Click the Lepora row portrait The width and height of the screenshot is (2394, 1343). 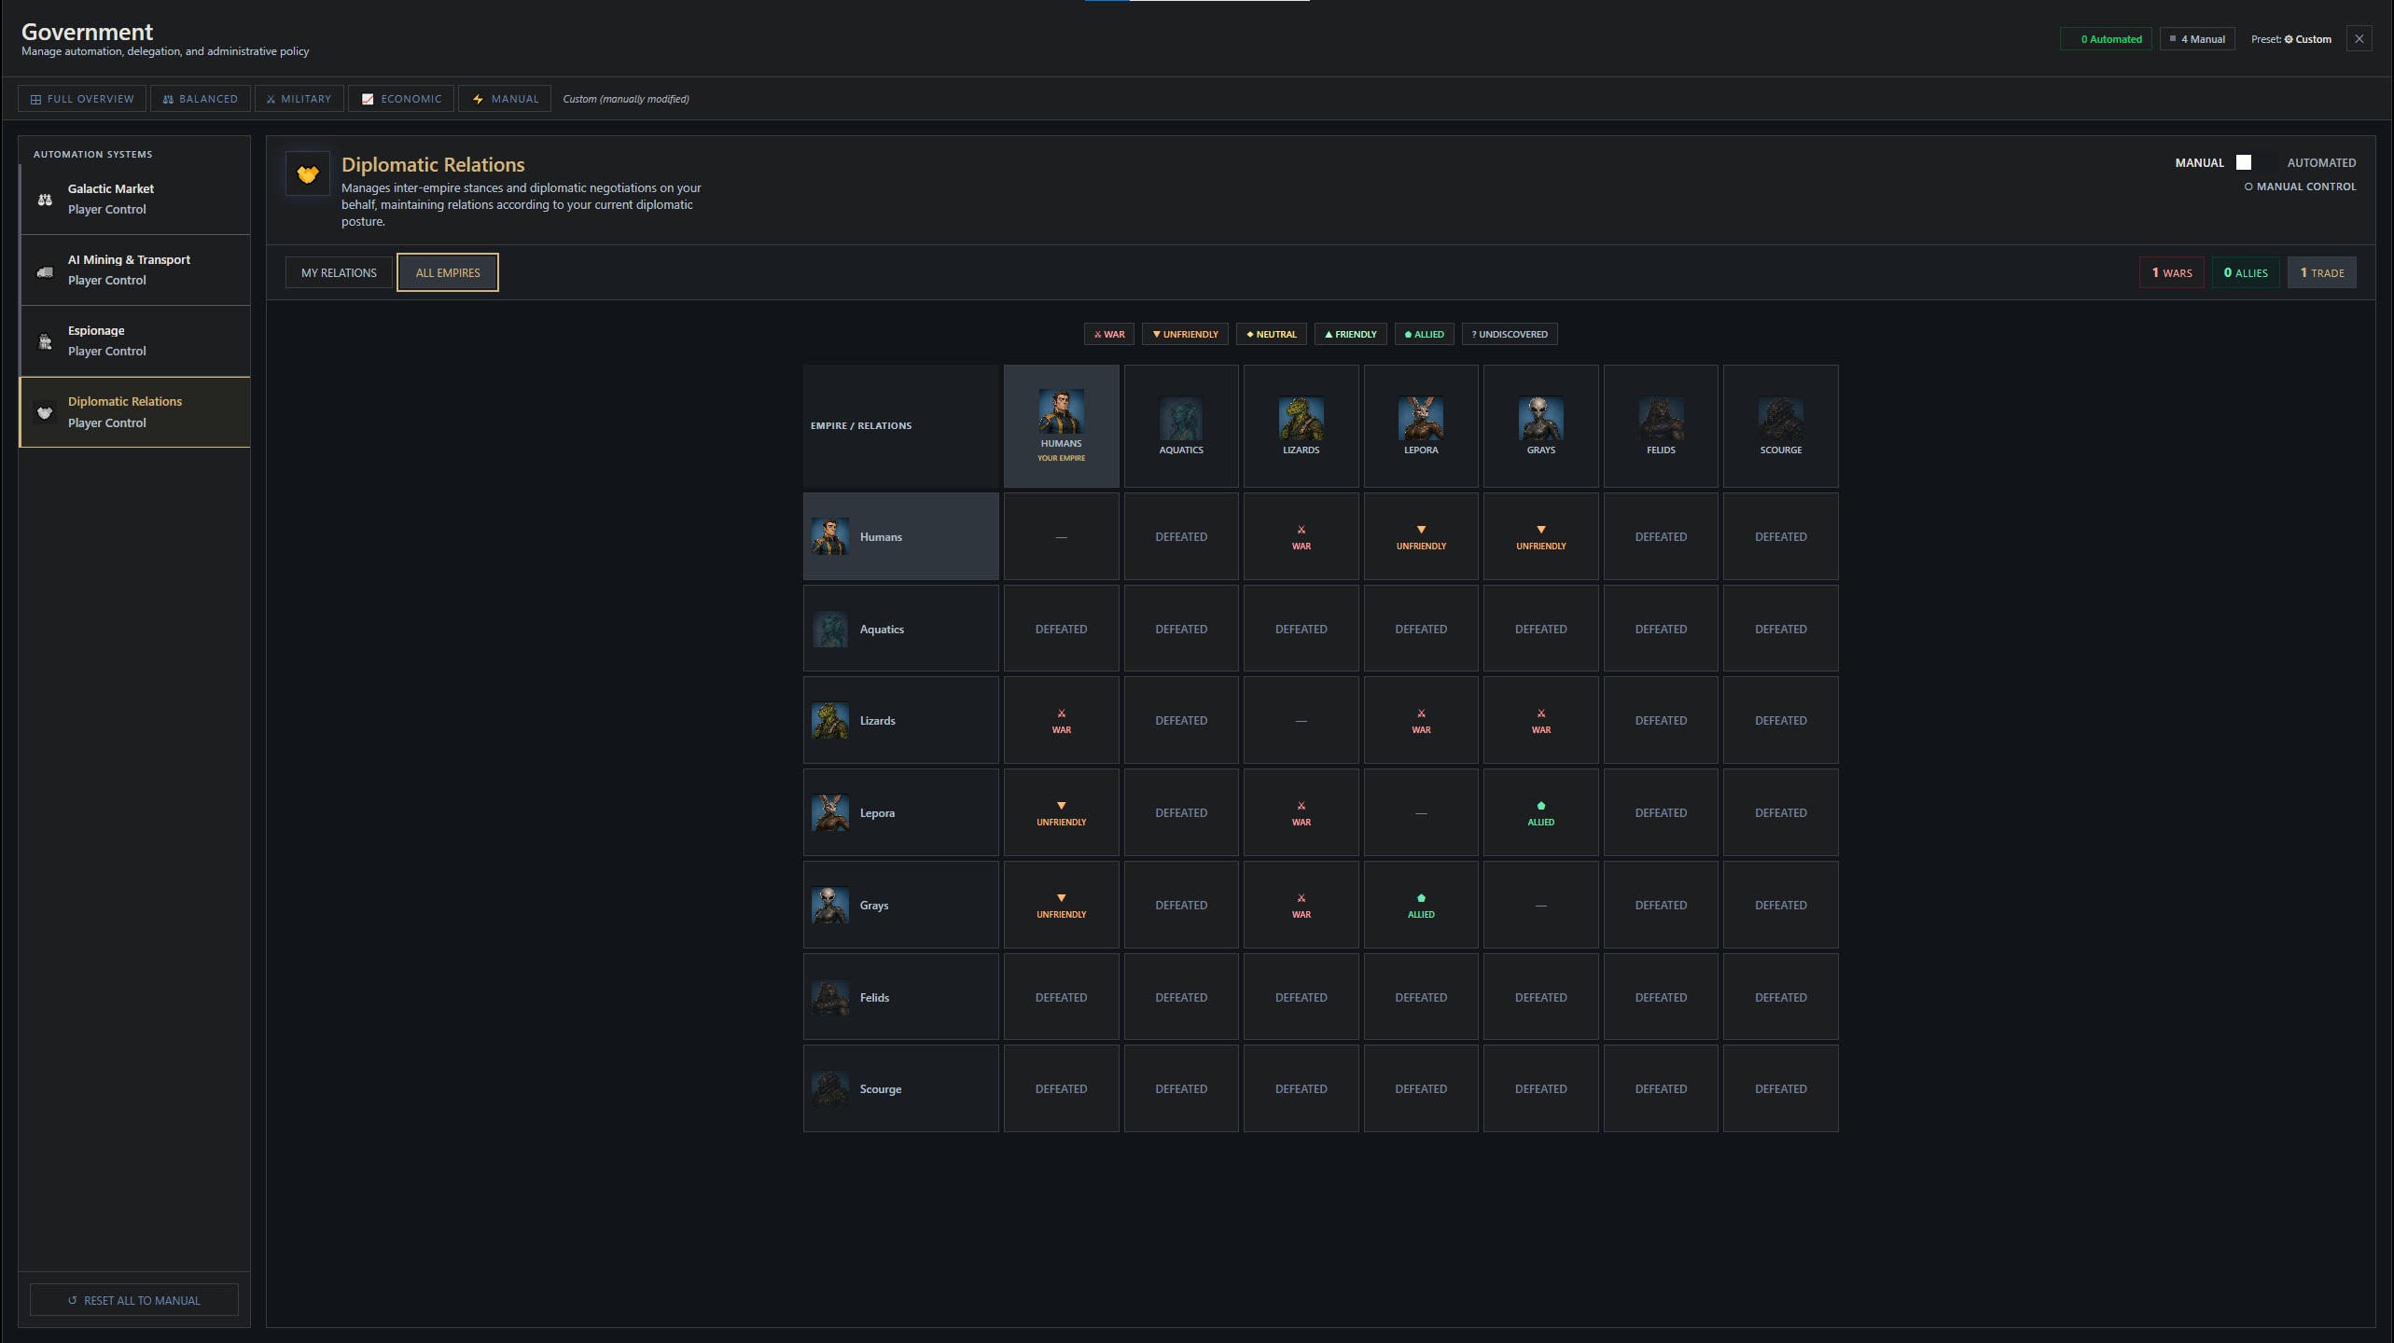coord(830,812)
